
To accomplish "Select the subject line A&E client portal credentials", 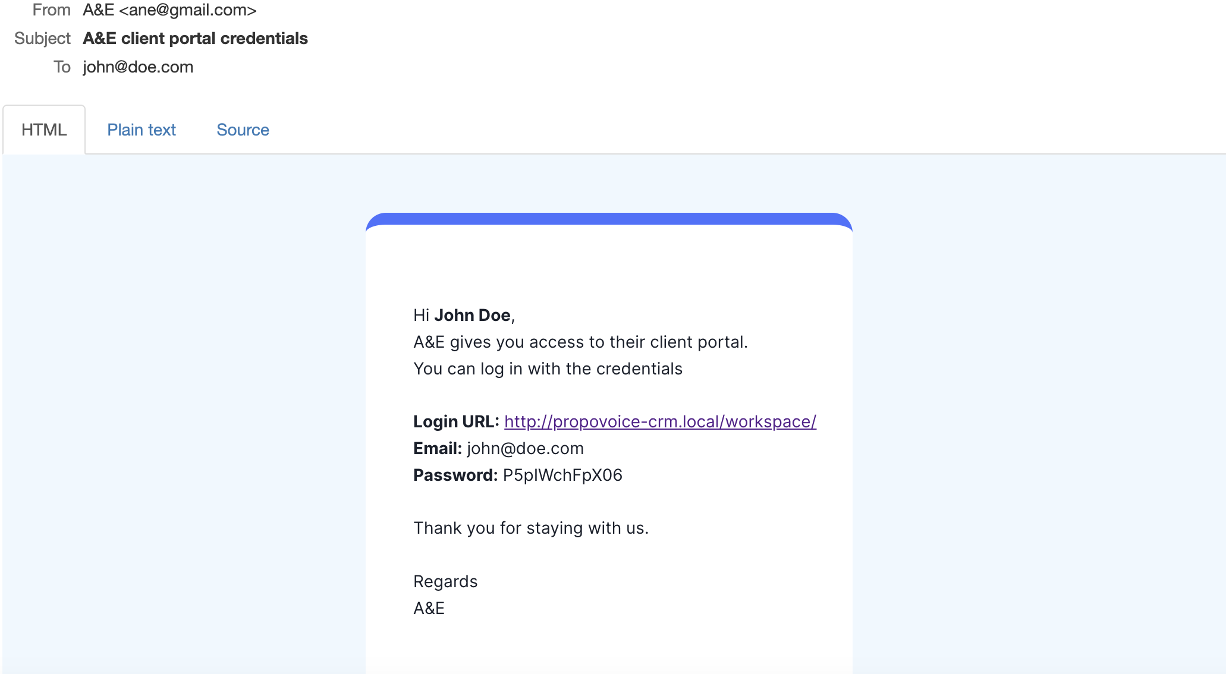I will (x=195, y=38).
